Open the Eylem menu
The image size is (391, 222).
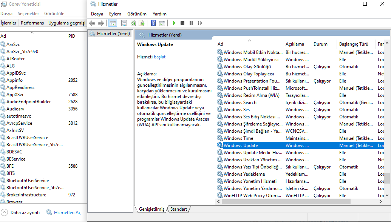click(115, 14)
